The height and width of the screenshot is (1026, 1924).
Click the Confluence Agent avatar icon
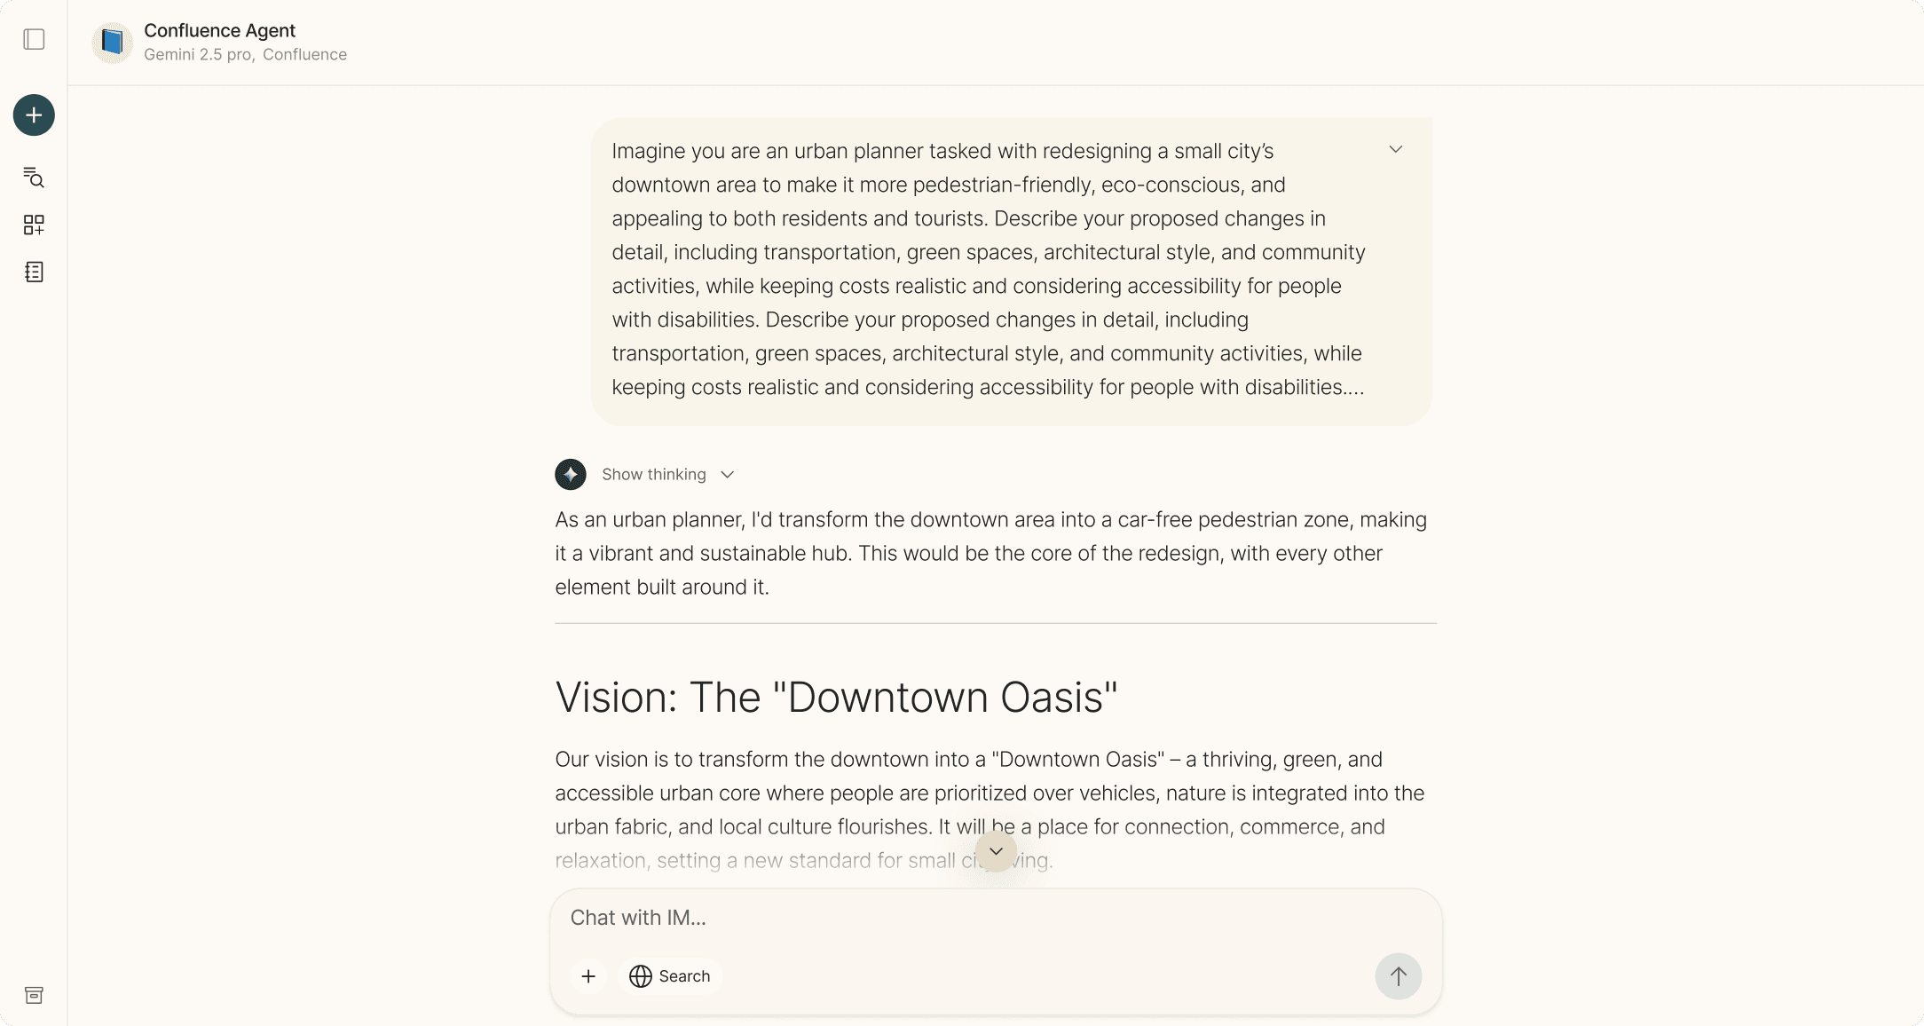point(112,42)
